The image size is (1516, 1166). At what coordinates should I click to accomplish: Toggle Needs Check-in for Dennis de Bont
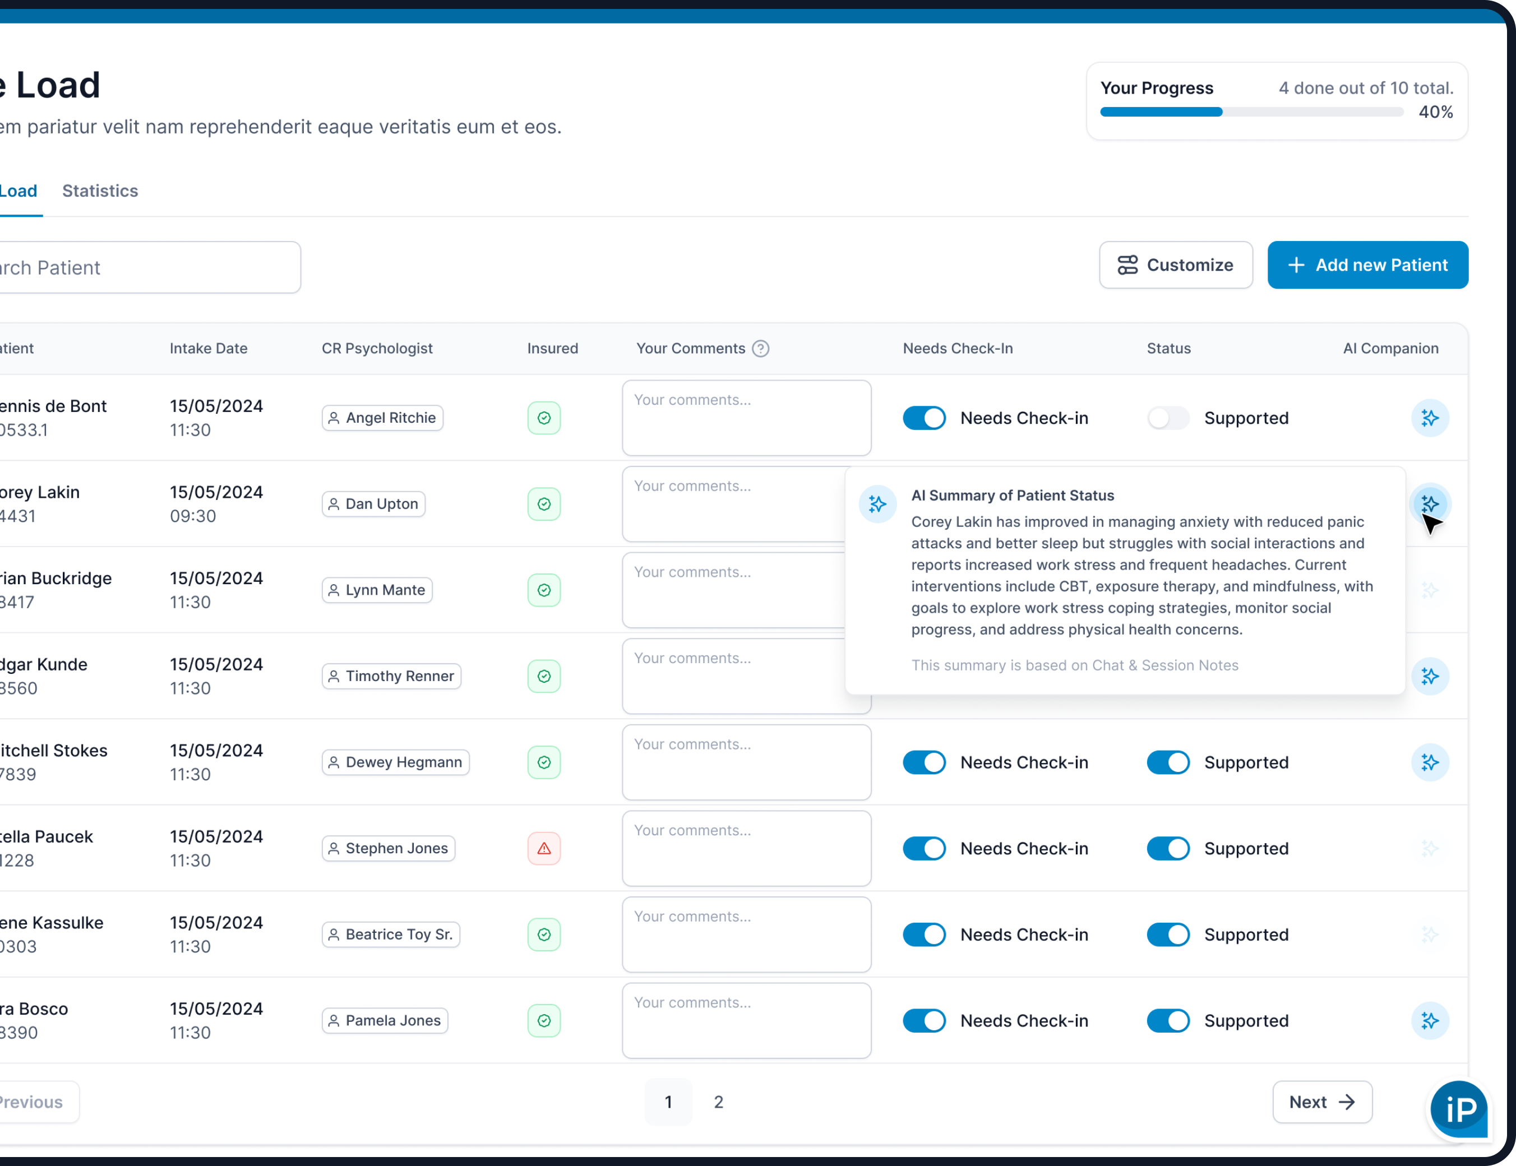click(x=924, y=418)
